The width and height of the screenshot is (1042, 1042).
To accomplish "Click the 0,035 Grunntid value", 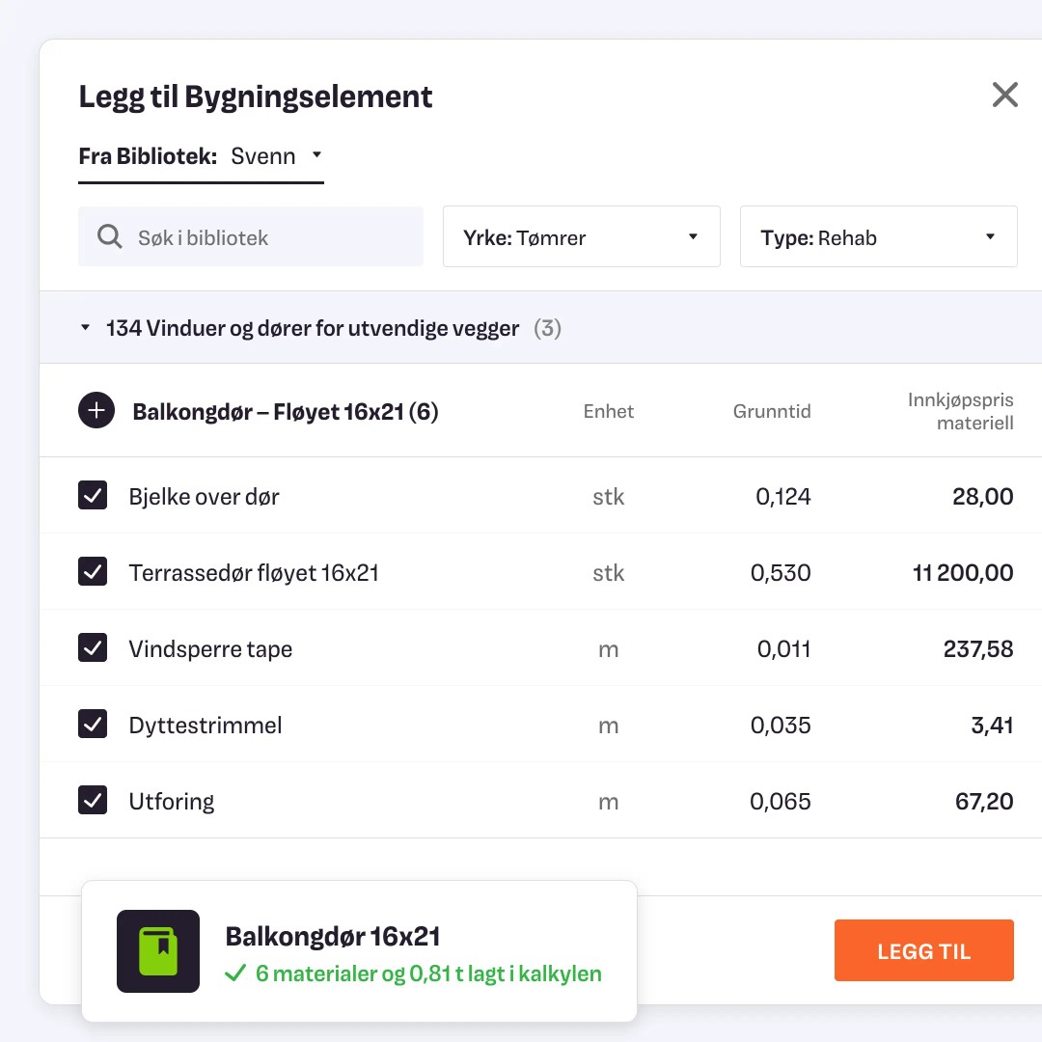I will (781, 725).
